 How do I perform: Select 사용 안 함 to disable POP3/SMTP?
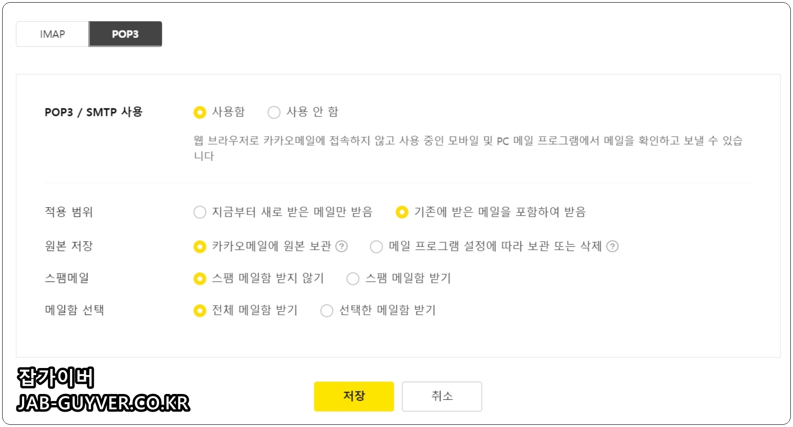274,112
